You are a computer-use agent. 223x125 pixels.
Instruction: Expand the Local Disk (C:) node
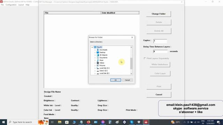click(x=95, y=68)
